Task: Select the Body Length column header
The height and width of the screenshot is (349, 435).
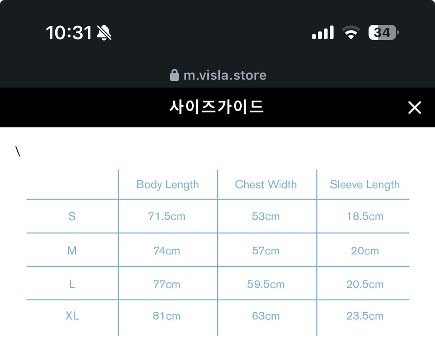Action: pos(167,185)
